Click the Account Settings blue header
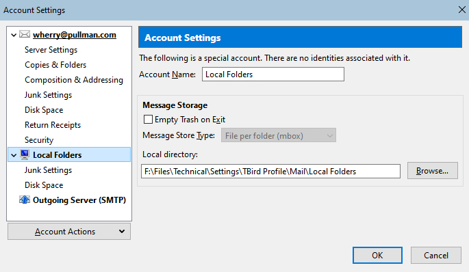Viewport: 469px width, 272px height. coord(300,38)
